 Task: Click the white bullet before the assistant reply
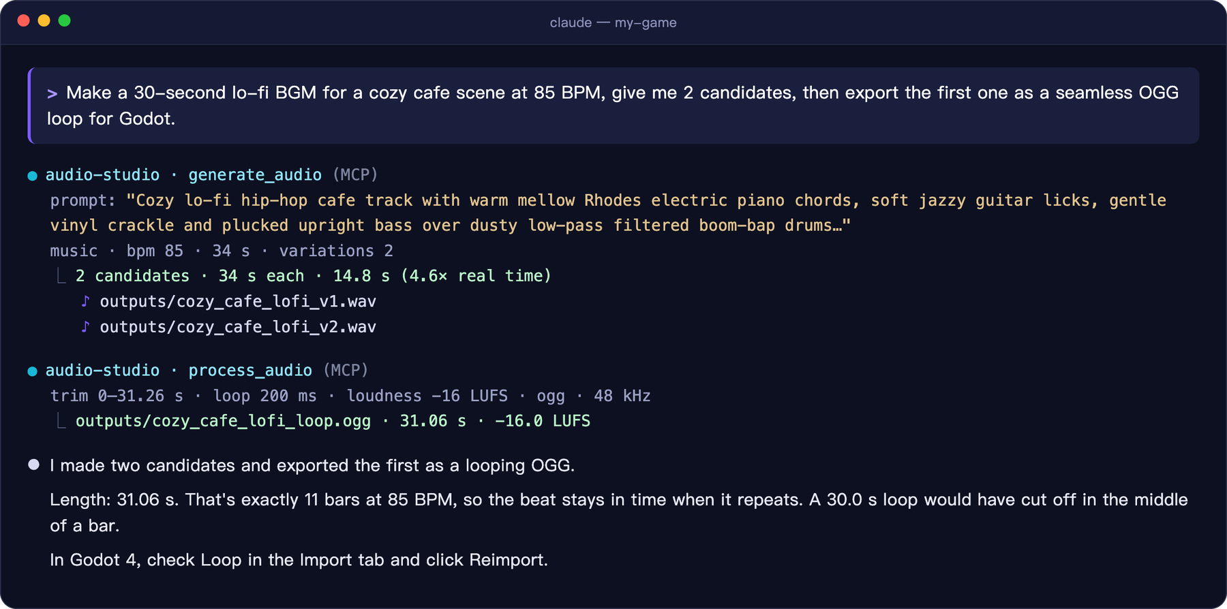[33, 465]
